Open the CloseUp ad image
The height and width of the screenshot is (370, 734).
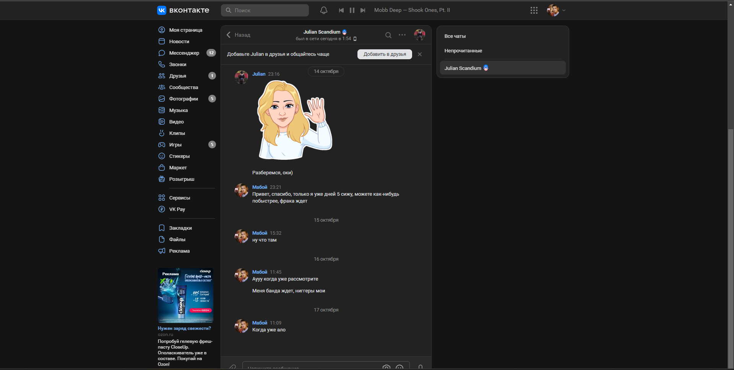[185, 295]
